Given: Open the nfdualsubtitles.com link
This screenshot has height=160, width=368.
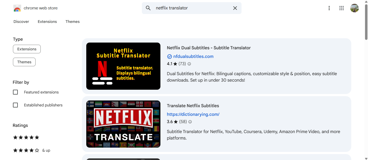Looking at the screenshot, I should point(193,56).
